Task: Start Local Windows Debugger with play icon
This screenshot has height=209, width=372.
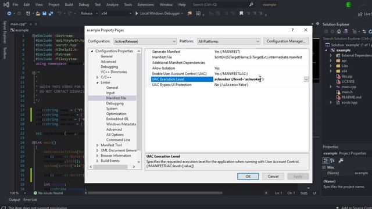Action: tap(137, 13)
